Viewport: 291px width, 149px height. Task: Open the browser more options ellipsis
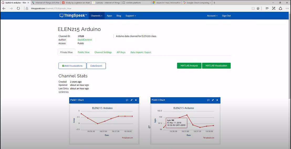pos(287,8)
